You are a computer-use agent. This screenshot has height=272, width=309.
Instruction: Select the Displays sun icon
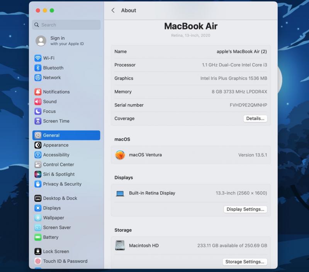click(38, 208)
